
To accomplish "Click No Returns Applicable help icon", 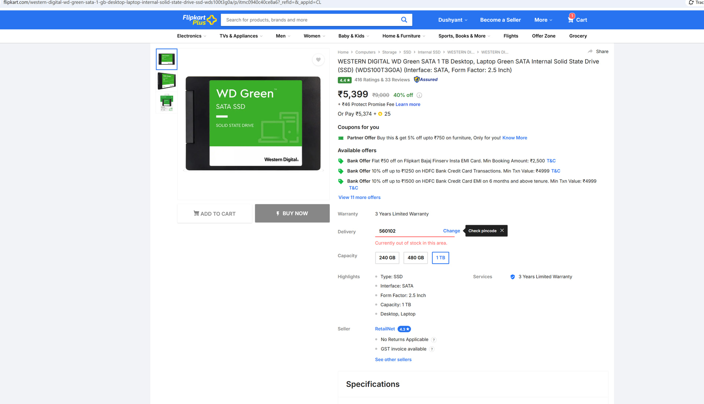I will point(434,340).
